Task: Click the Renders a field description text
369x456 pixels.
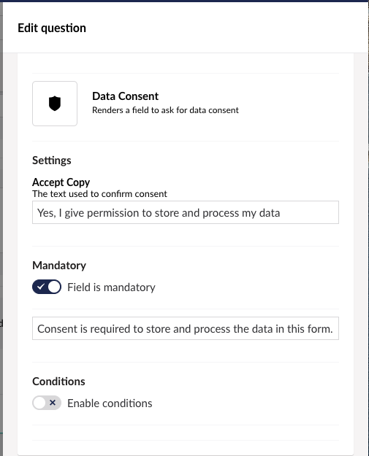Action: 165,110
